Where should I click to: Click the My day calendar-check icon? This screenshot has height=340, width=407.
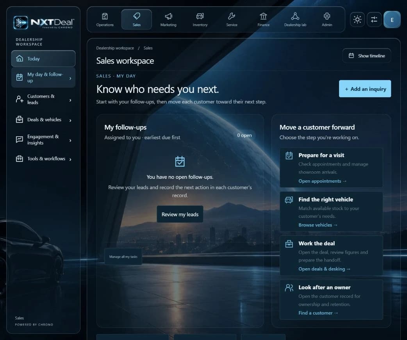pos(20,77)
